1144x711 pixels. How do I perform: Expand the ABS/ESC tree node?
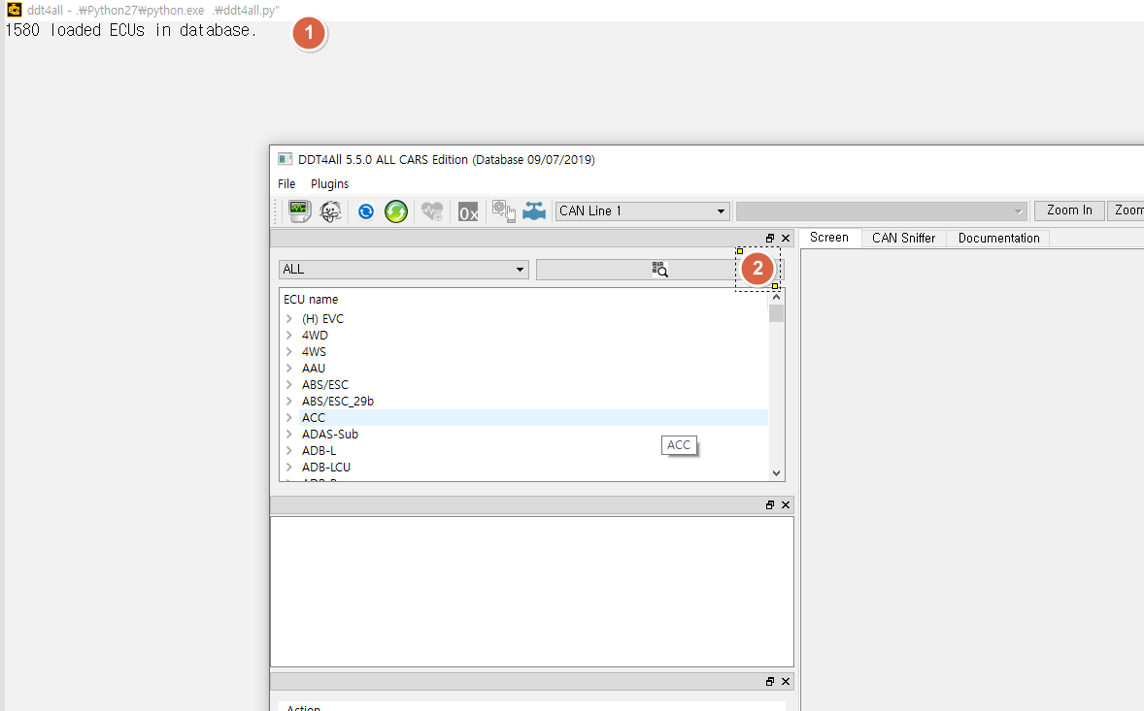tap(289, 385)
